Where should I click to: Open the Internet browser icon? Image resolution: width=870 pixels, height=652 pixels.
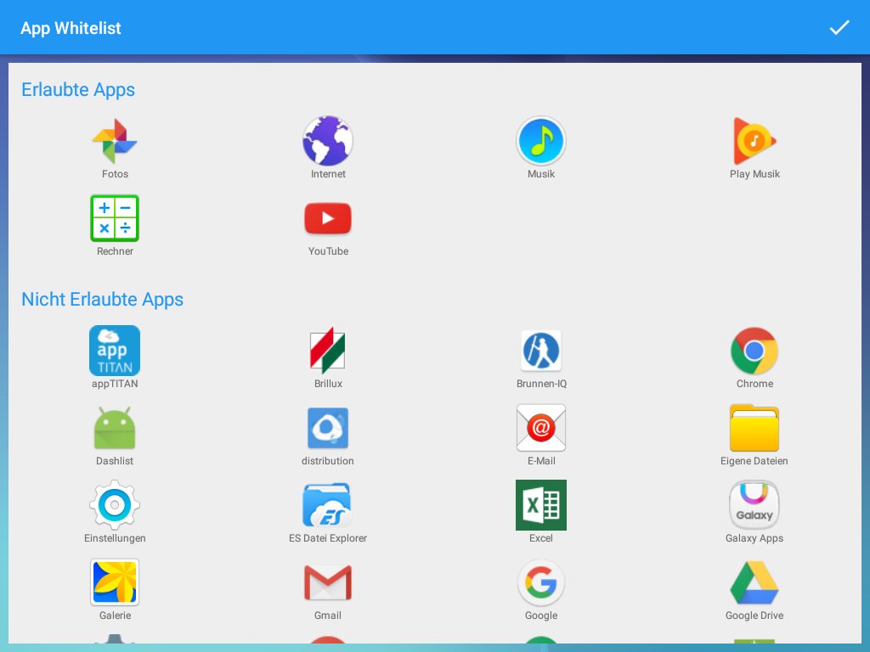(328, 141)
